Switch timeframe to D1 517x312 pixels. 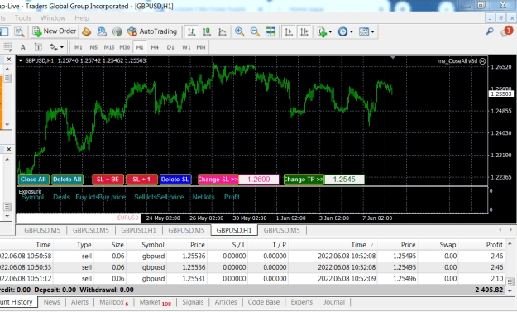[x=170, y=47]
